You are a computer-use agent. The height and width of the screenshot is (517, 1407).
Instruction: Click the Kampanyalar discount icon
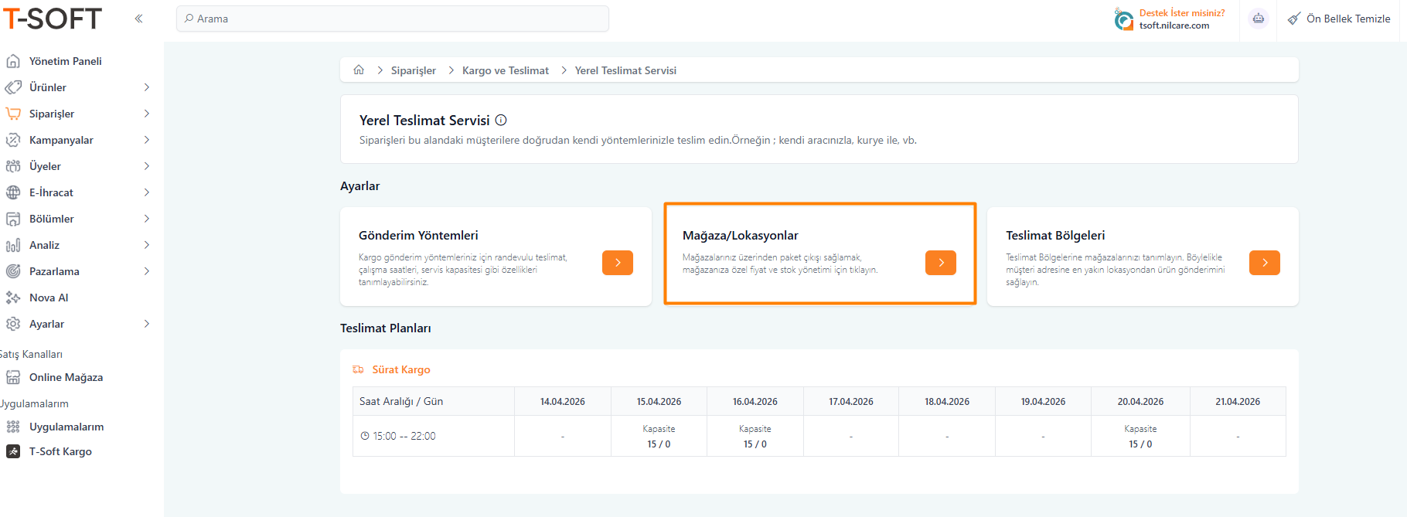pos(13,140)
